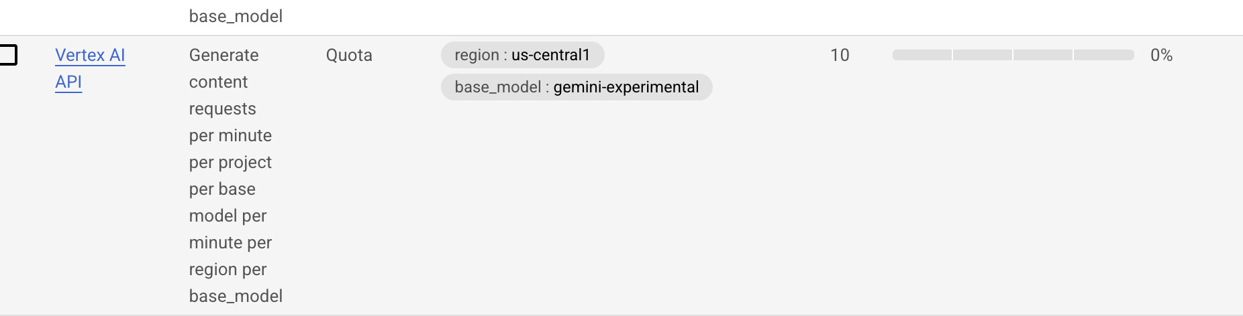Image resolution: width=1243 pixels, height=316 pixels.
Task: Click the base_model gemini-experimental chip
Action: (x=576, y=87)
